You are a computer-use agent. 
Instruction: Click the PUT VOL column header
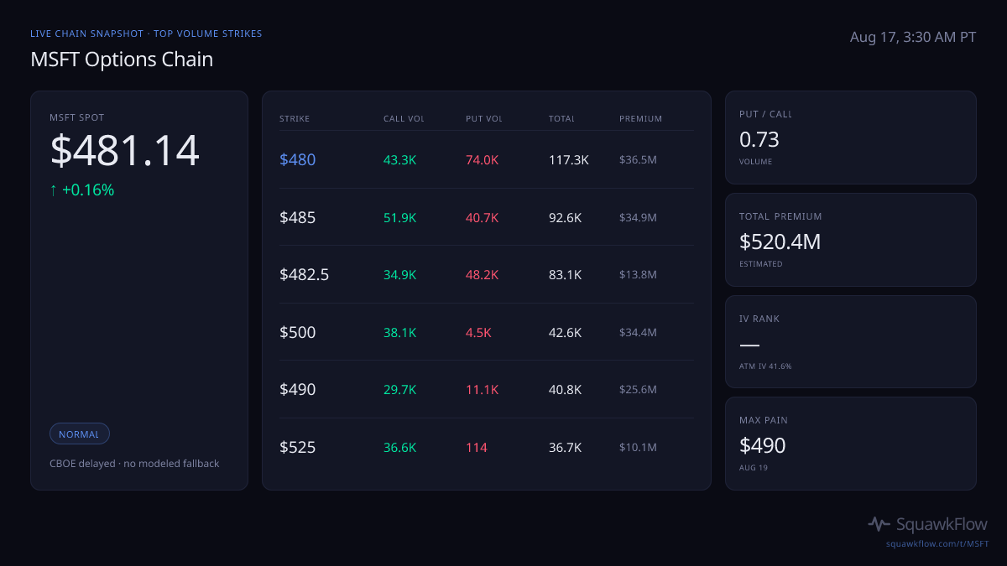(484, 118)
